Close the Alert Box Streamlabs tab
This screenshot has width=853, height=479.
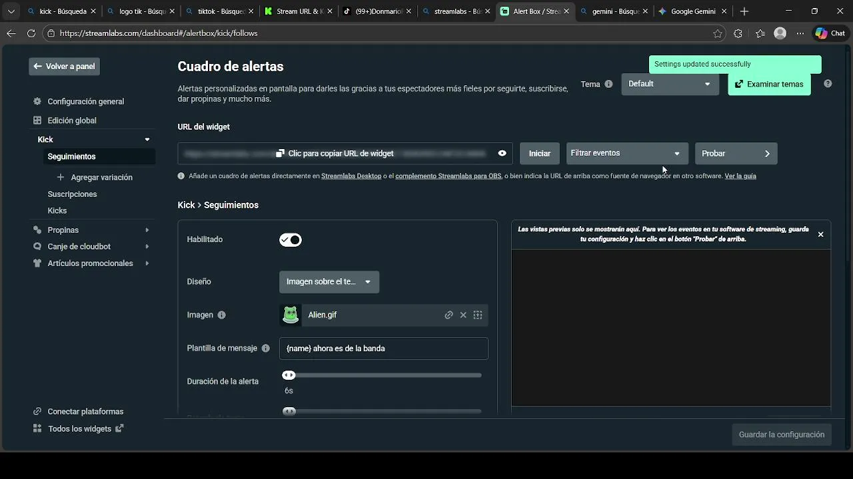pyautogui.click(x=566, y=11)
